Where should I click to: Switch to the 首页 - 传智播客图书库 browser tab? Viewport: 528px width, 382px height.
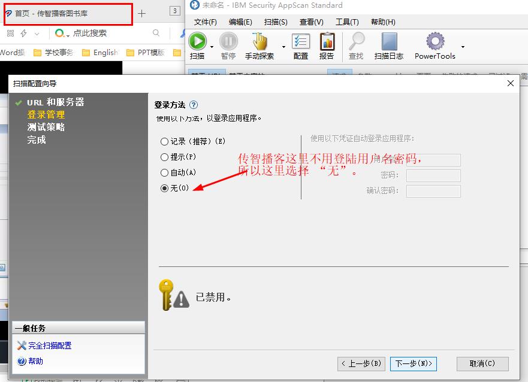(x=68, y=14)
